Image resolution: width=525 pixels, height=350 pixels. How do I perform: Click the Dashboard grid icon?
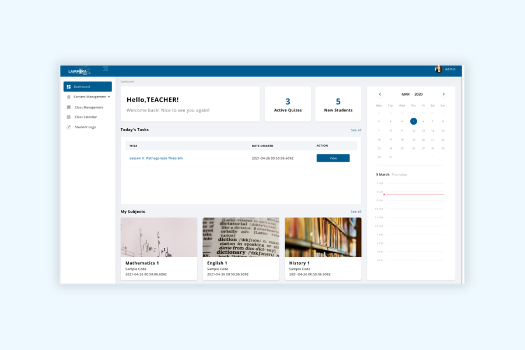click(x=69, y=87)
